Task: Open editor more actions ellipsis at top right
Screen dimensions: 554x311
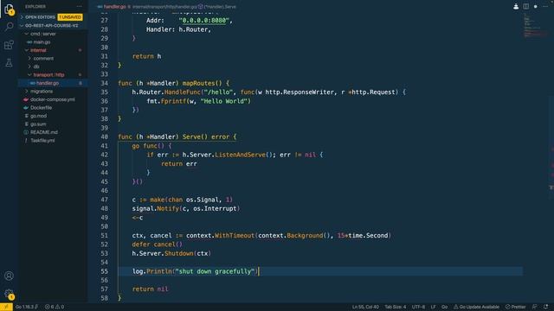Action: coord(545,6)
